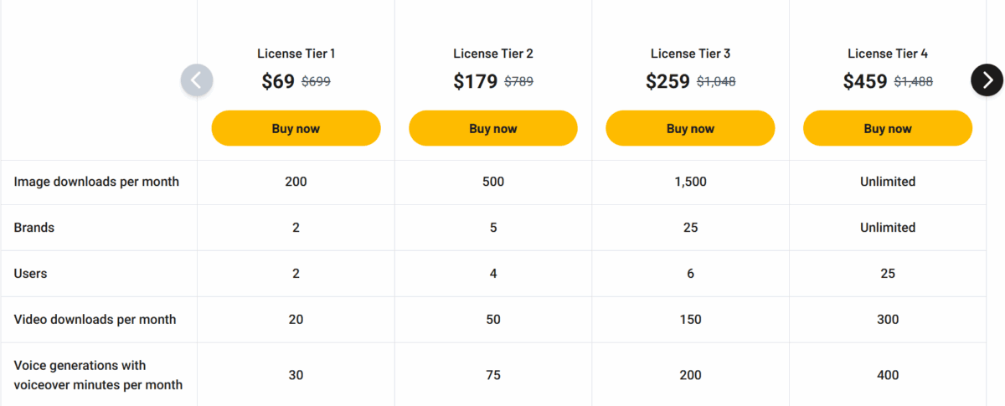Buy License Tier 1 now

296,128
